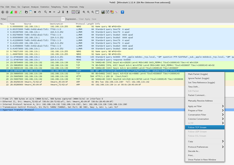Screen dimensions: 234x165
Task: Open the Filter dropdown arrow
Action: (x=63, y=19)
